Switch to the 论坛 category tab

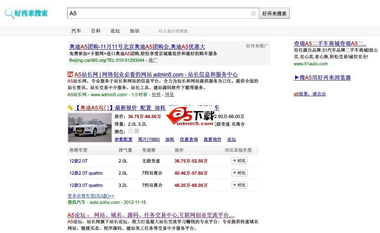pyautogui.click(x=115, y=31)
